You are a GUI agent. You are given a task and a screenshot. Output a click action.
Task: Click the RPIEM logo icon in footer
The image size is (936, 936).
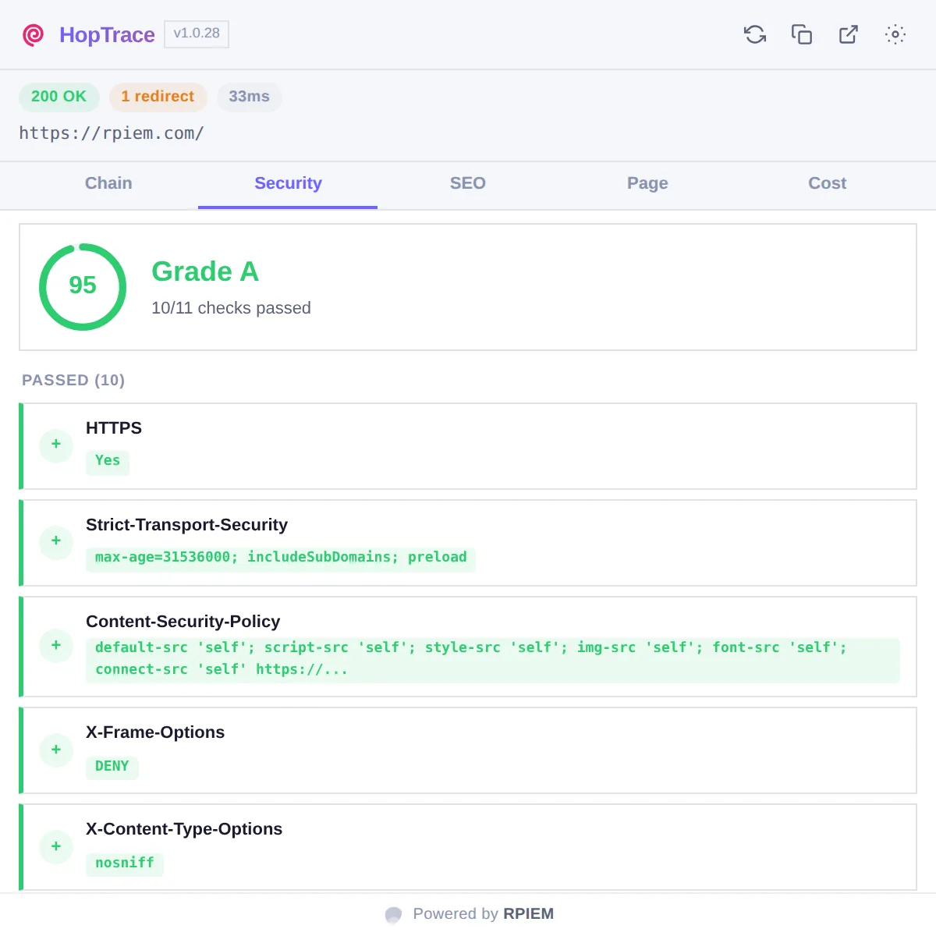[394, 914]
